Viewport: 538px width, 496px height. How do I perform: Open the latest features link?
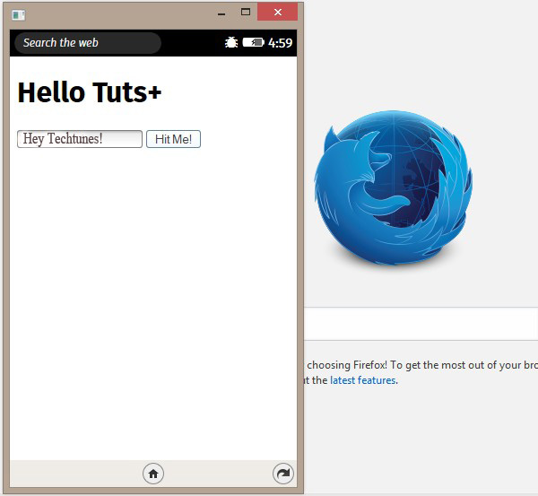[363, 380]
